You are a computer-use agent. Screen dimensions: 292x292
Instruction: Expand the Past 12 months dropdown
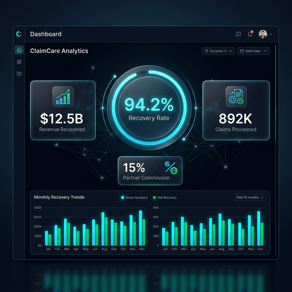click(250, 198)
